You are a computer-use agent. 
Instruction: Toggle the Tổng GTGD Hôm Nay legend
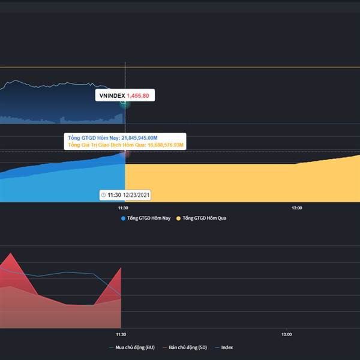pos(146,218)
